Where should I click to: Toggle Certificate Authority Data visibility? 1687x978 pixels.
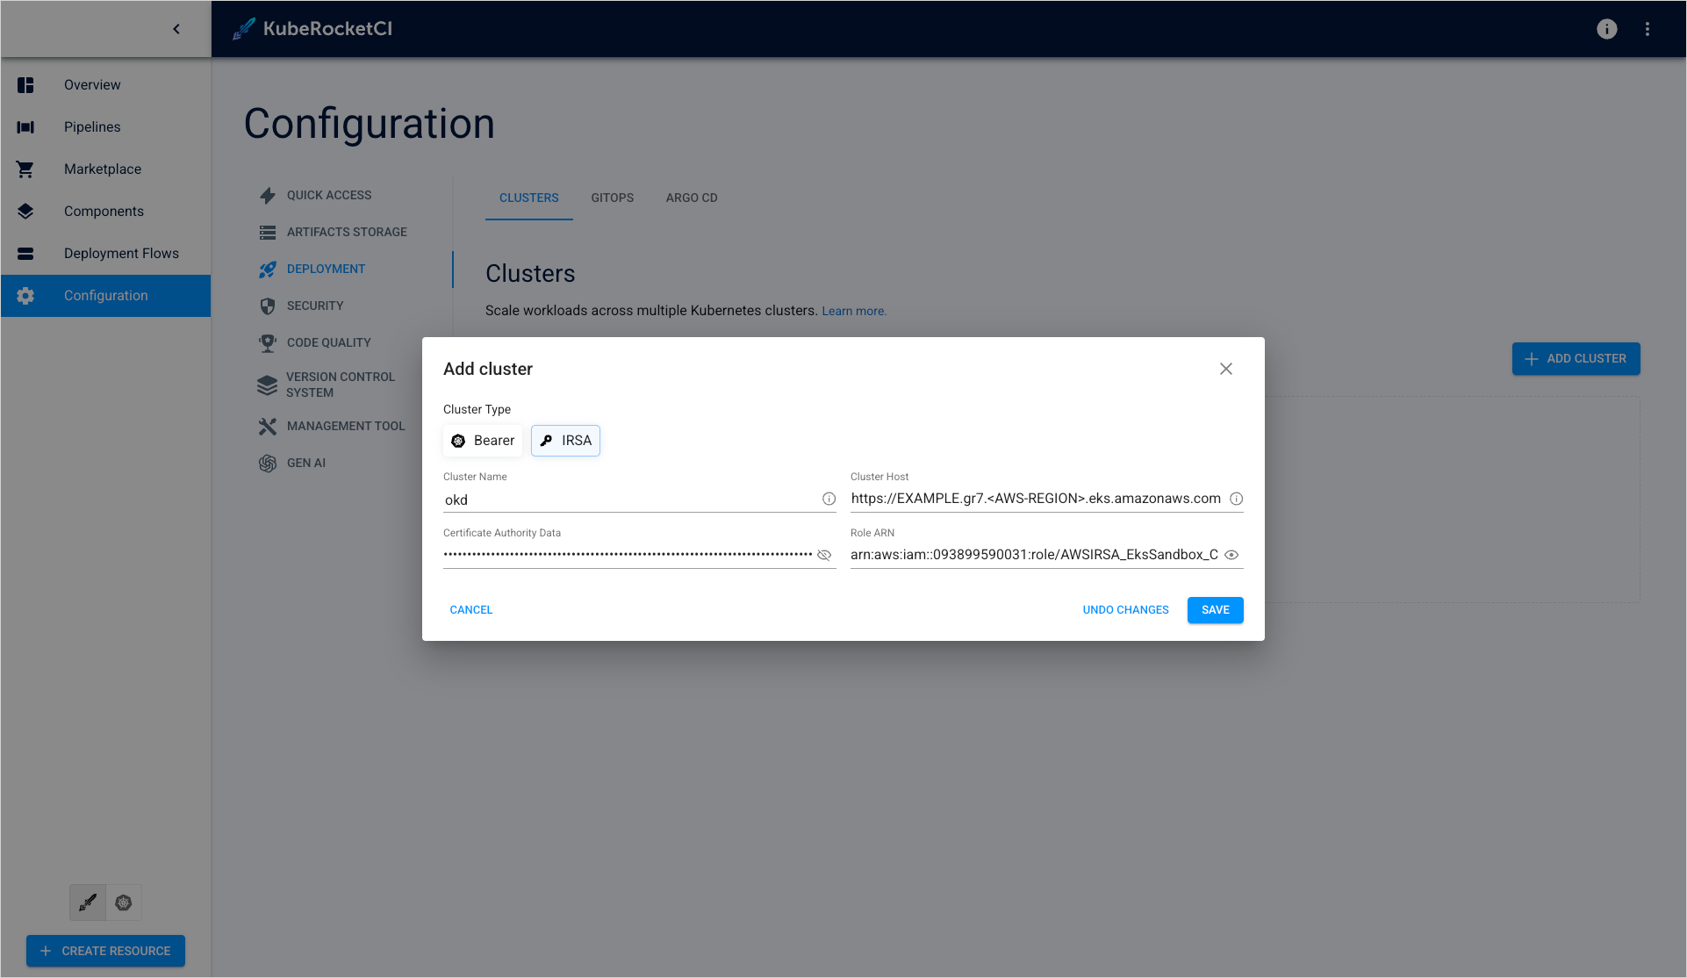coord(824,555)
